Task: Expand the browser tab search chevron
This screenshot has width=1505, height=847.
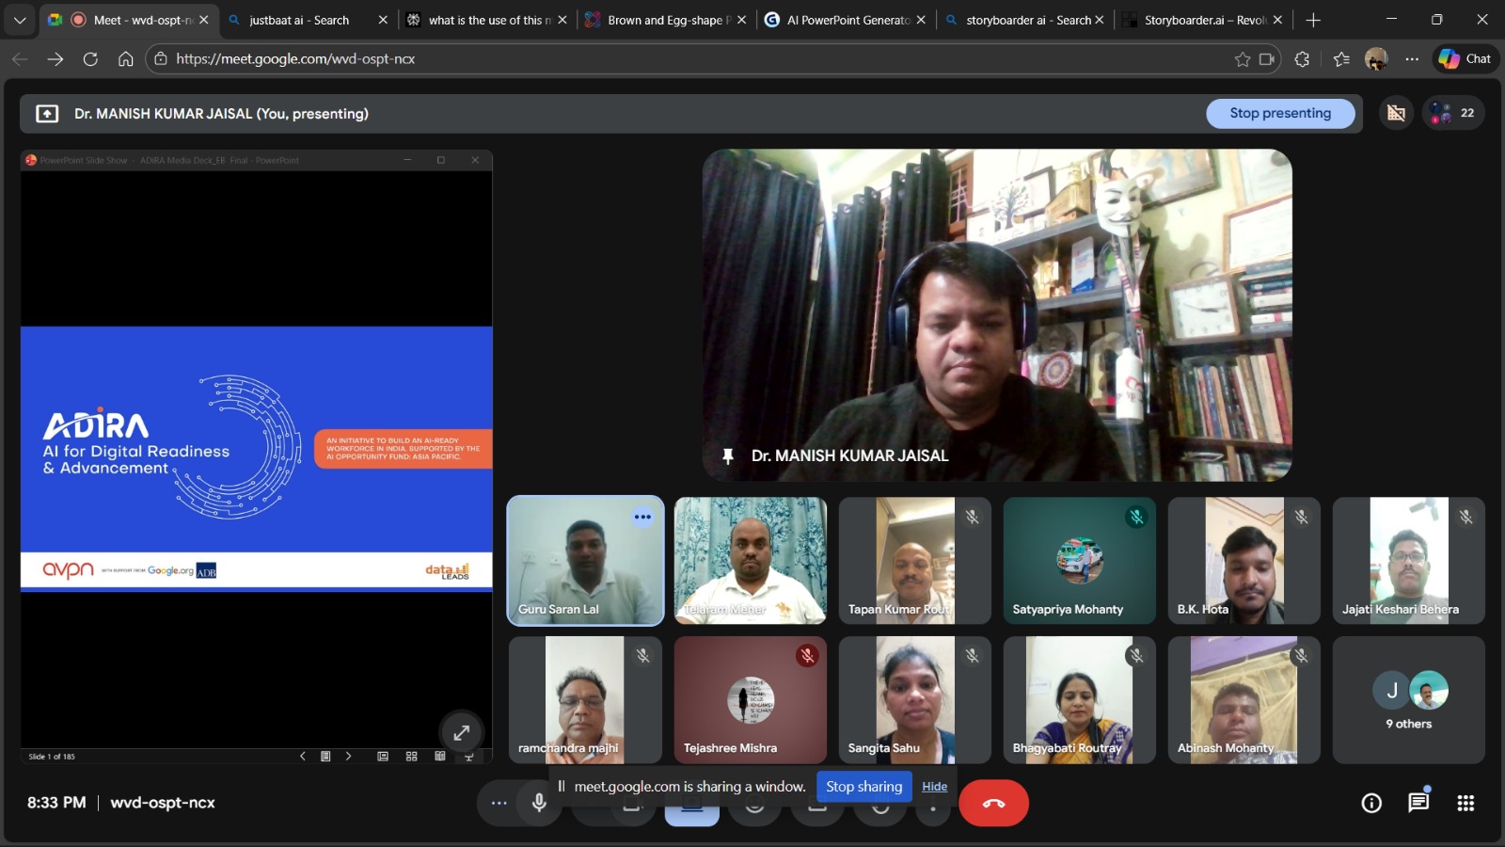Action: 20,20
